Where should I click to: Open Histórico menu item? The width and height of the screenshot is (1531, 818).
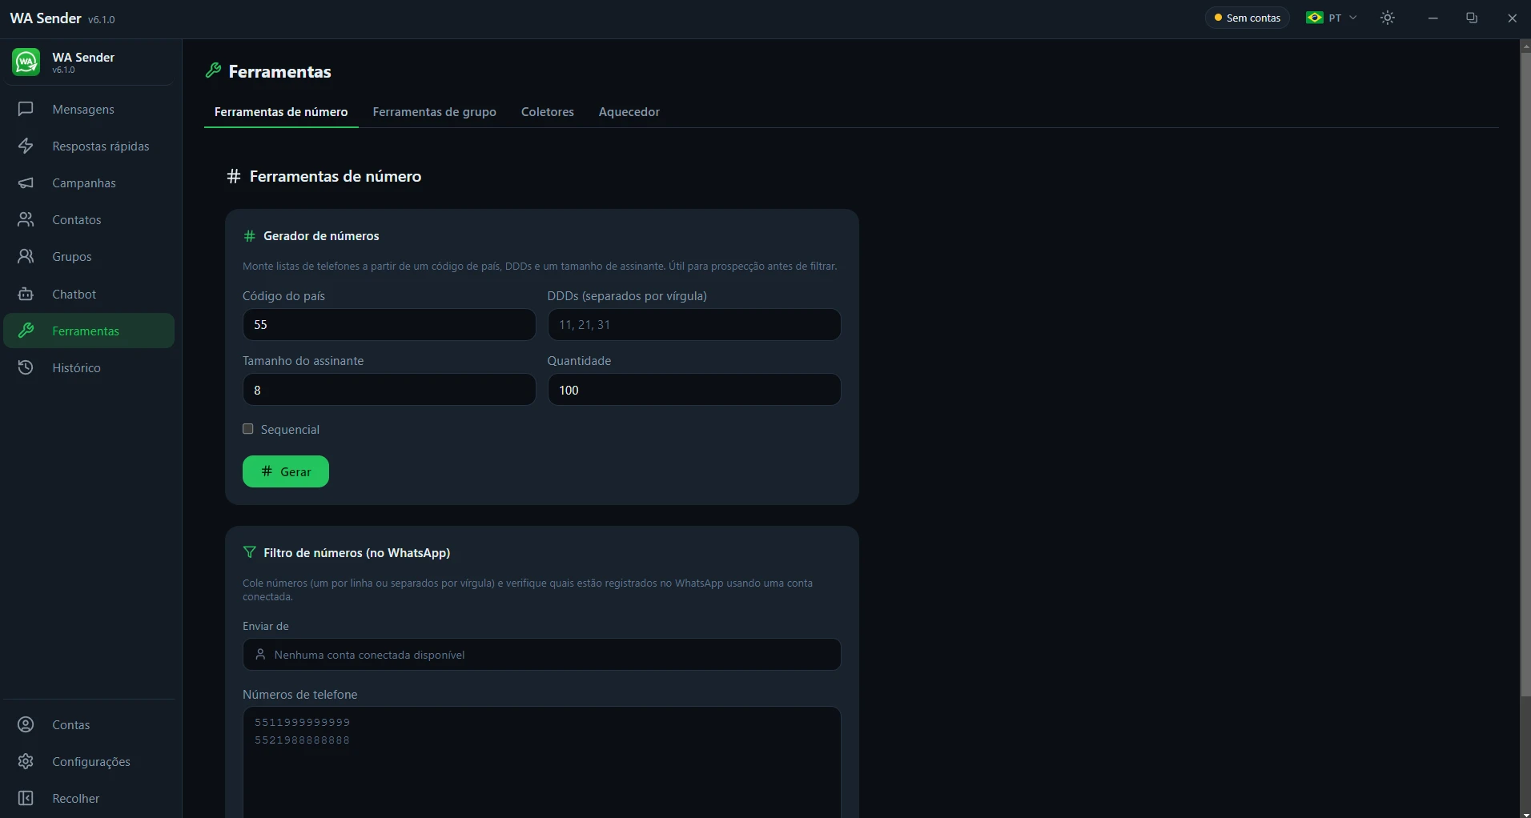(89, 367)
